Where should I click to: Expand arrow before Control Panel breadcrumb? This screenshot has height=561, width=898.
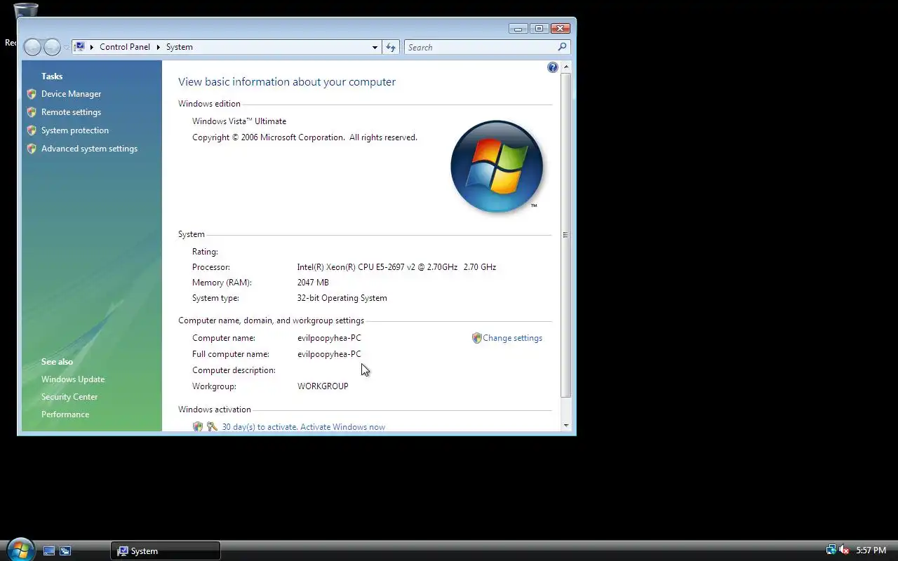tap(92, 47)
